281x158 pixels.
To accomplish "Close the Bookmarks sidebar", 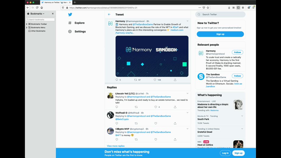I will pos(53,14).
